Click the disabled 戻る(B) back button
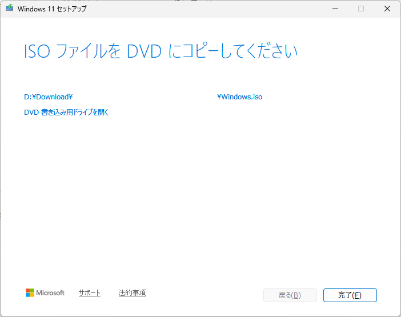The height and width of the screenshot is (317, 401). [x=290, y=295]
